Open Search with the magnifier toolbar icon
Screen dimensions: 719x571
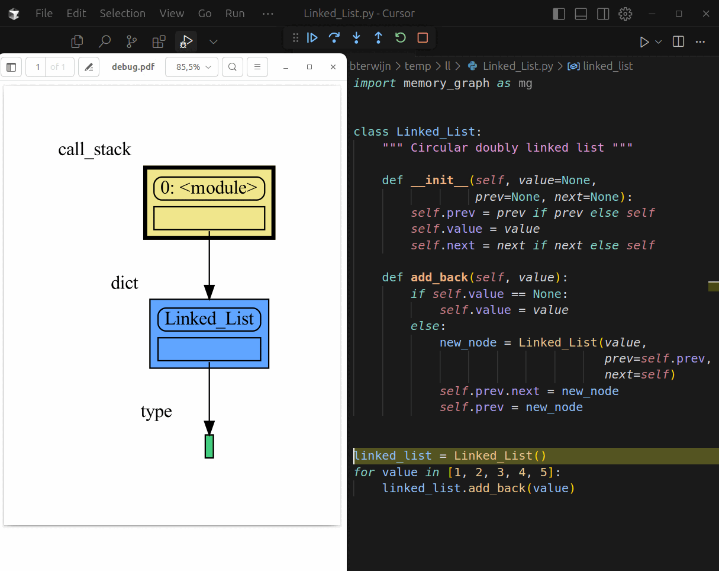tap(105, 41)
